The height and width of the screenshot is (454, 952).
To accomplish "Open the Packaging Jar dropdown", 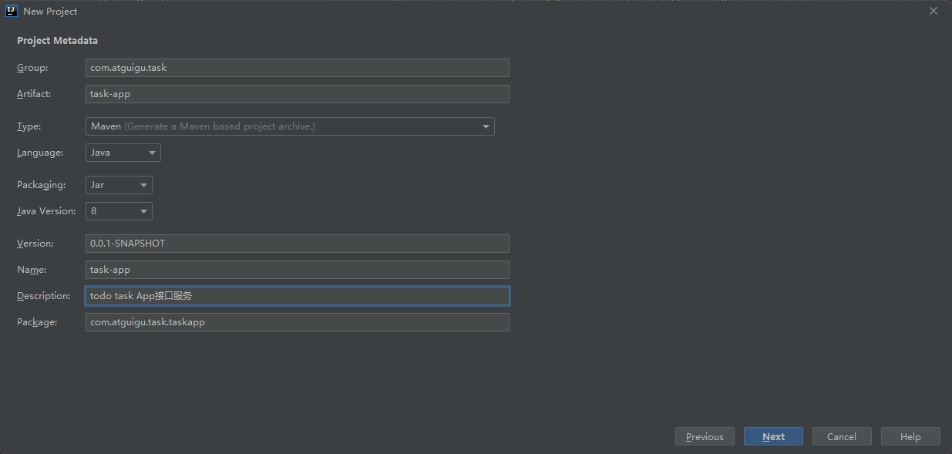I will click(119, 185).
